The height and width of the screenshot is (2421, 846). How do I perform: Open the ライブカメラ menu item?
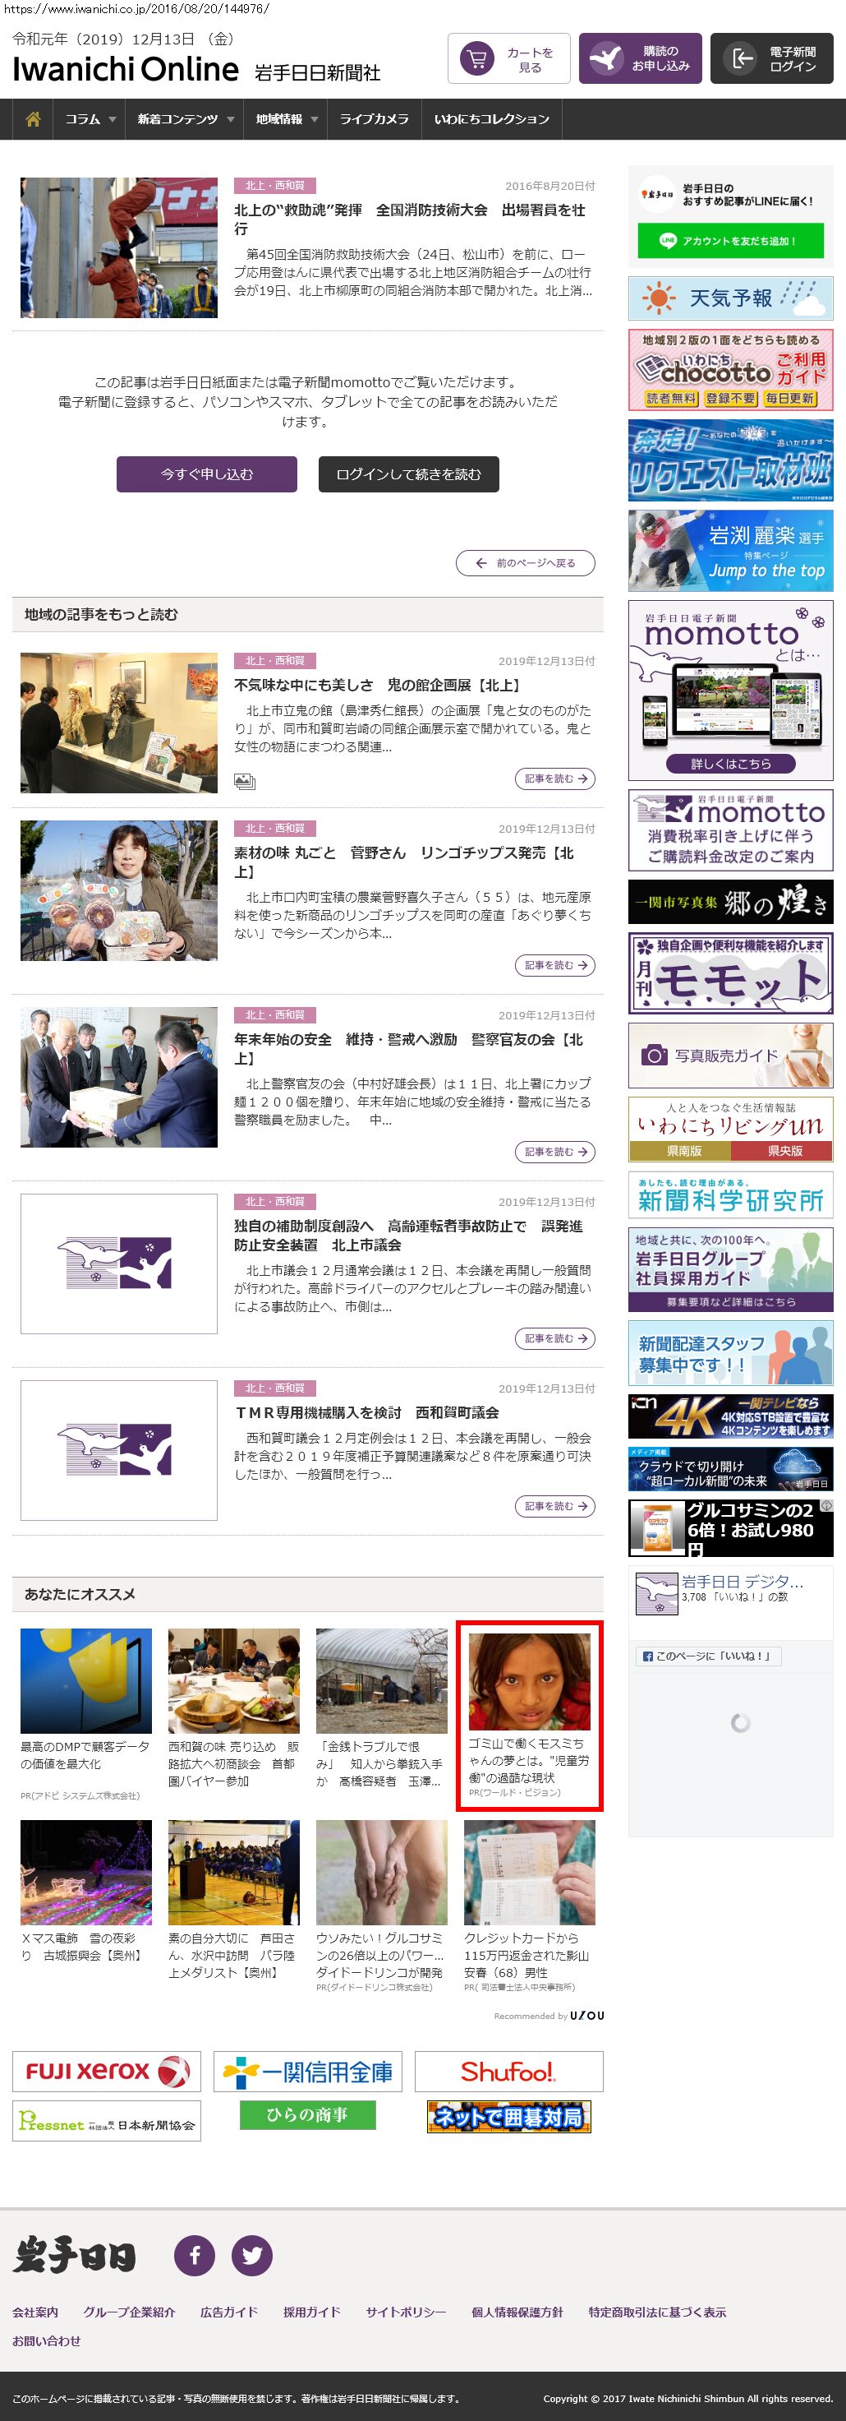coord(374,119)
